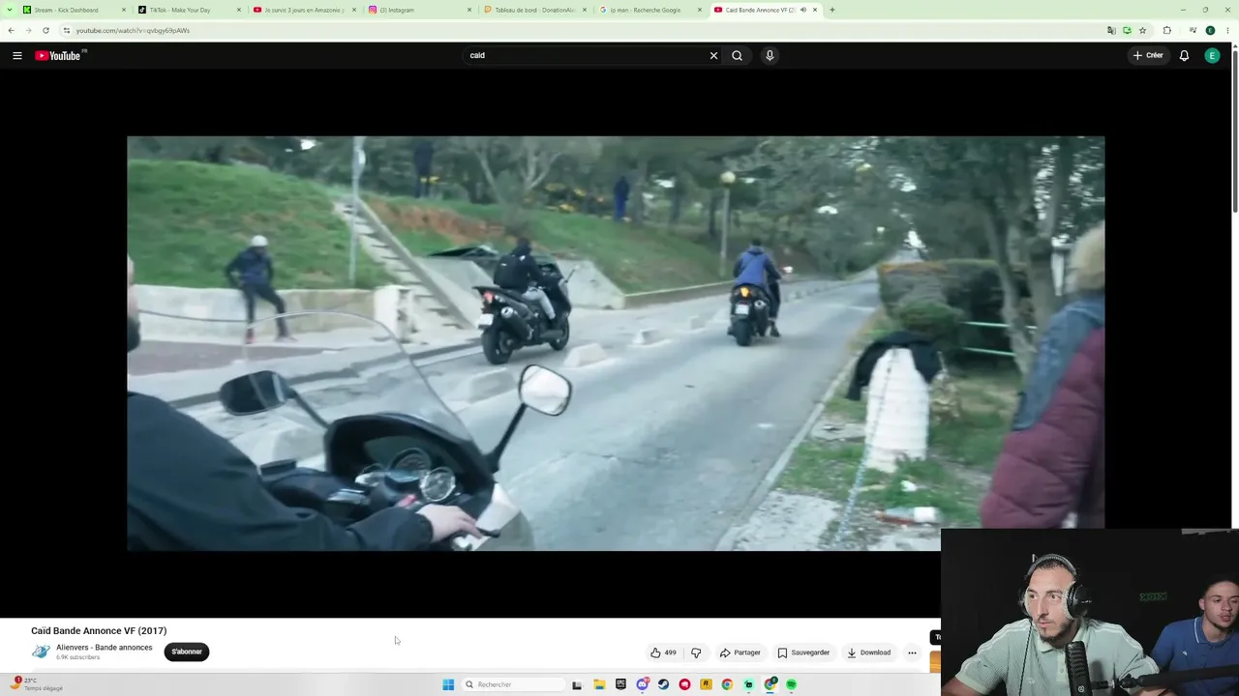Dislike the video with thumbs down

696,652
